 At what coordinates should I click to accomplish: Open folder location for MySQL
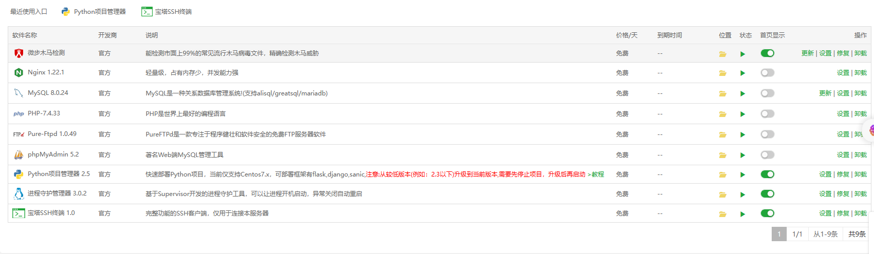click(722, 94)
